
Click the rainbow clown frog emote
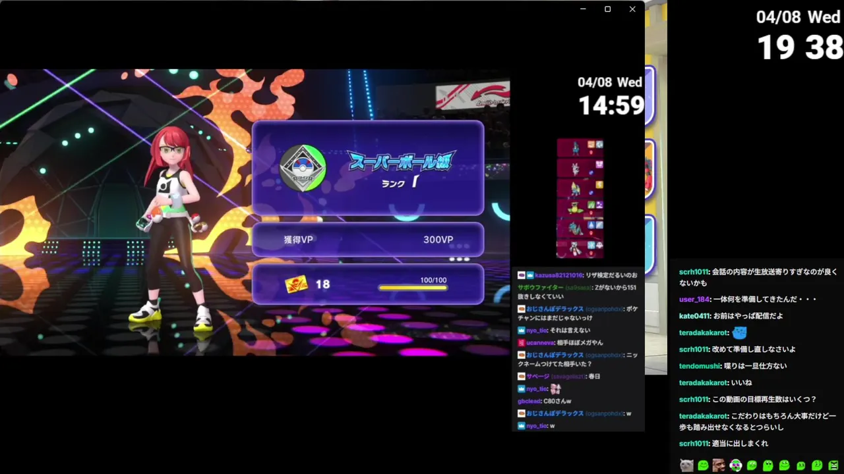coord(735,465)
